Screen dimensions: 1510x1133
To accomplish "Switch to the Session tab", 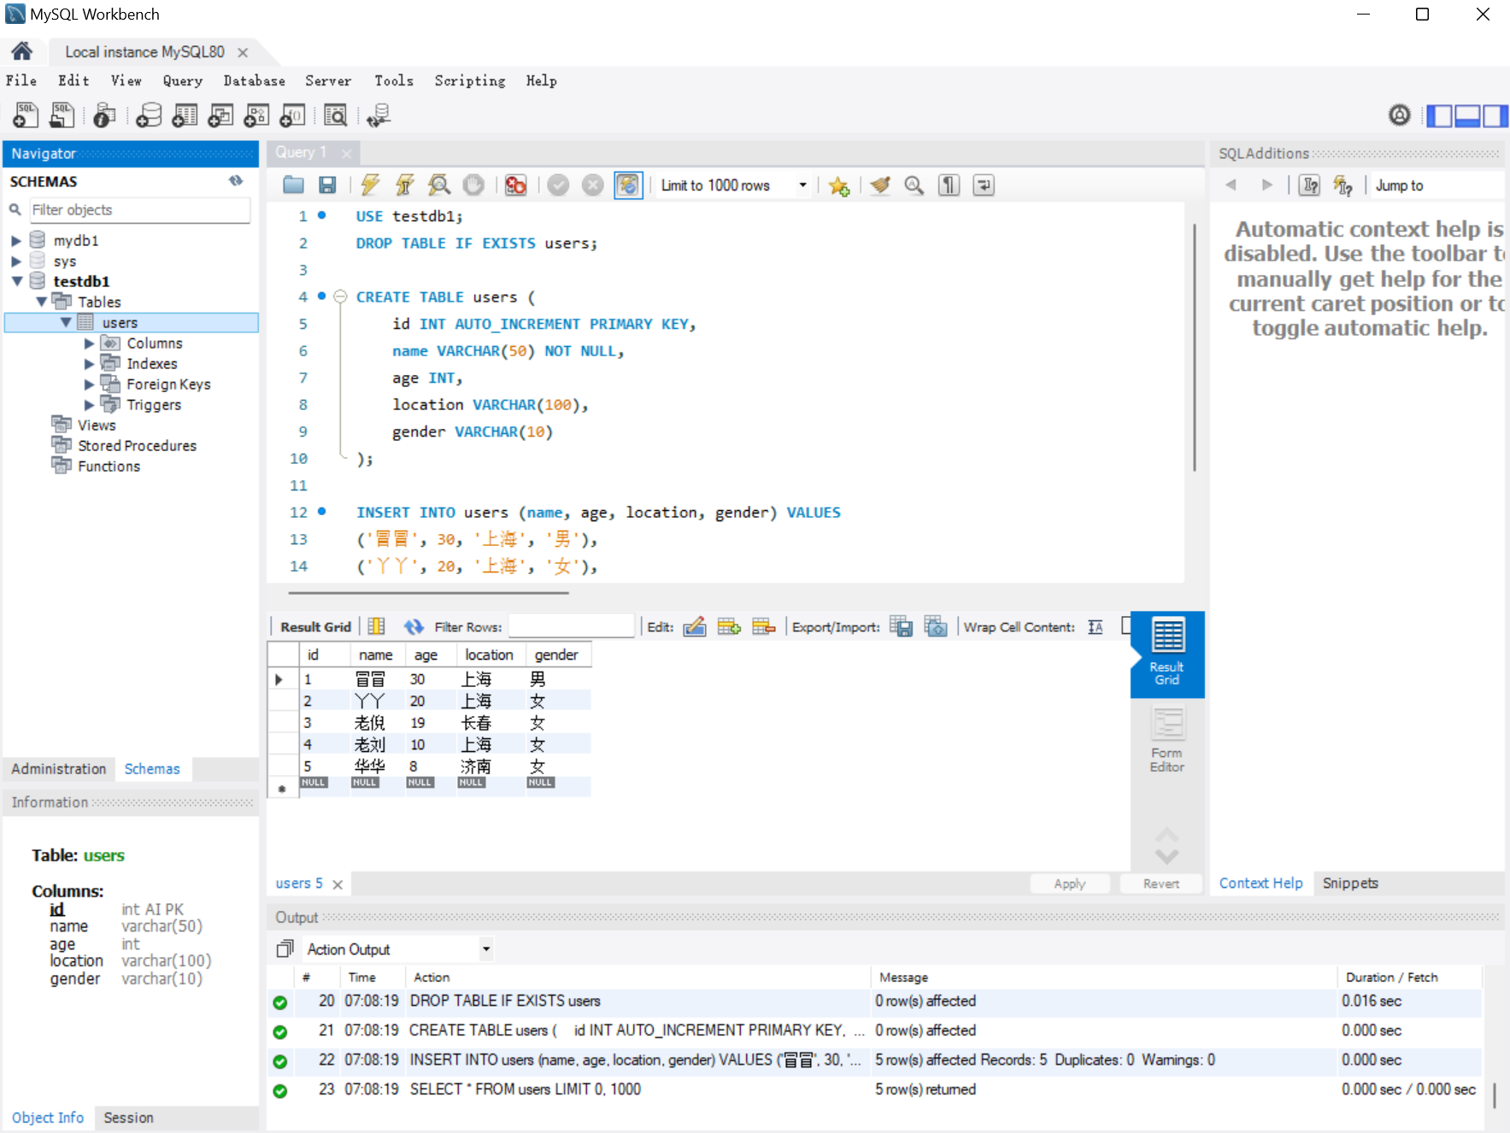I will point(128,1118).
